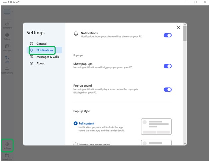The width and height of the screenshot is (209, 162).
Task: Open the Gallery sidebar icon
Action: (x=7, y=37)
